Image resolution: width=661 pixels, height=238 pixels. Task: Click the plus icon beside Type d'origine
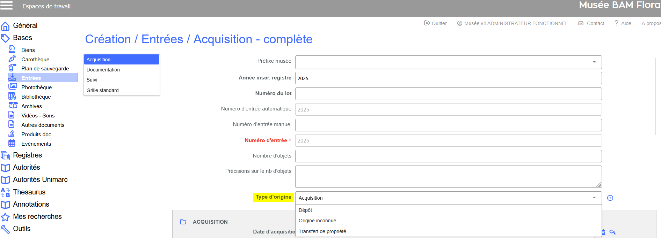click(610, 198)
